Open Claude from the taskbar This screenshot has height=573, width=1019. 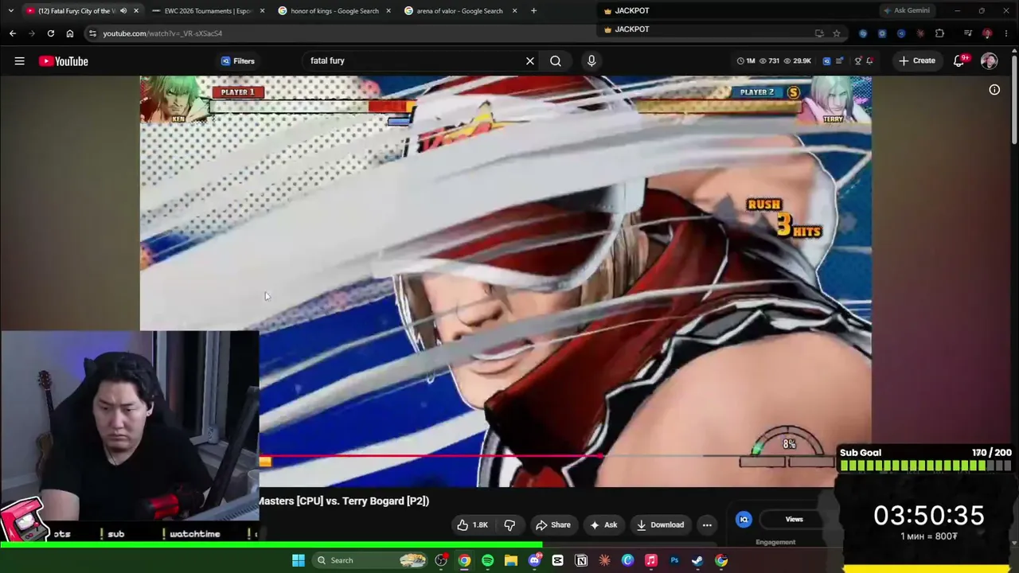pos(604,560)
